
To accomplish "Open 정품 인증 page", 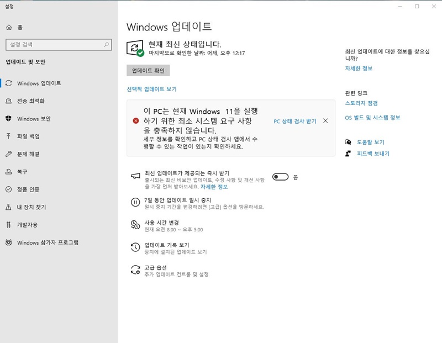I will point(59,189).
